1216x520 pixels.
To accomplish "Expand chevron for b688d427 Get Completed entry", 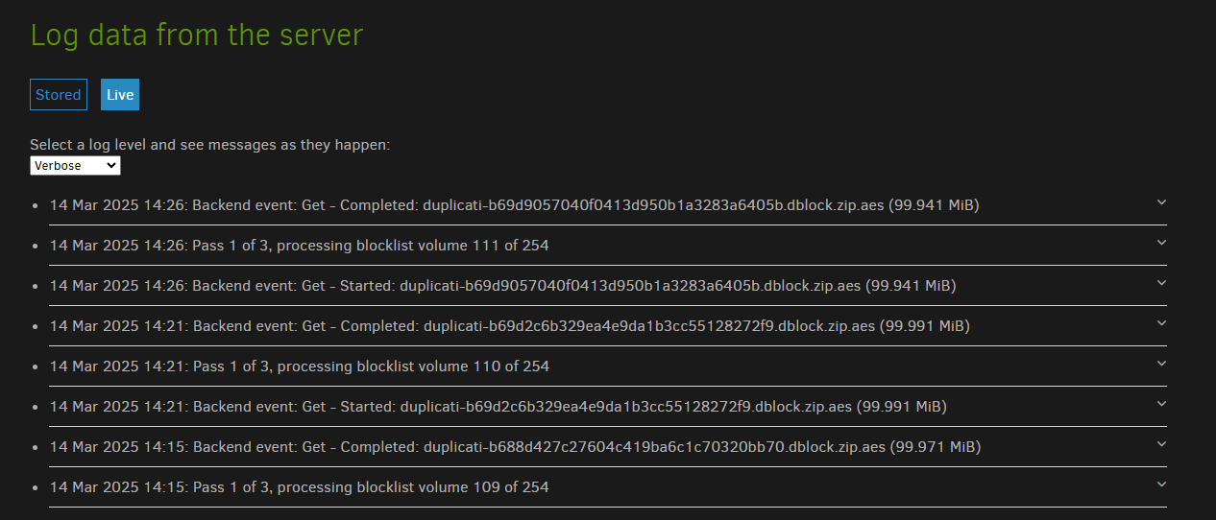I will click(x=1161, y=444).
